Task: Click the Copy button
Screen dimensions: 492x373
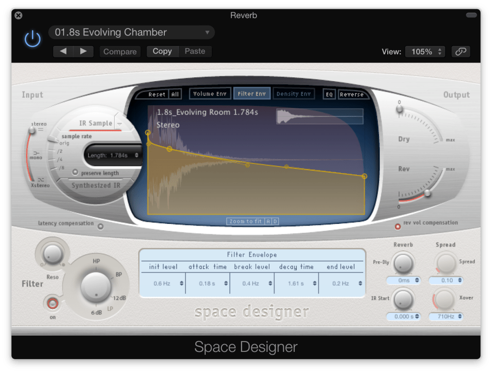Action: pyautogui.click(x=162, y=51)
